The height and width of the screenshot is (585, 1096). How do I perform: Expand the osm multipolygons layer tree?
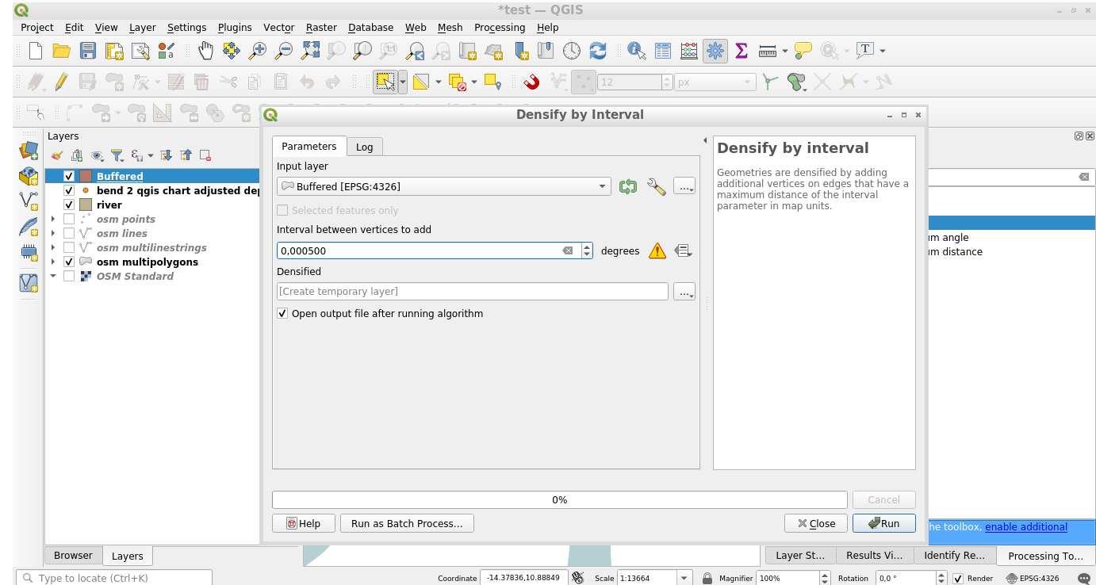53,262
